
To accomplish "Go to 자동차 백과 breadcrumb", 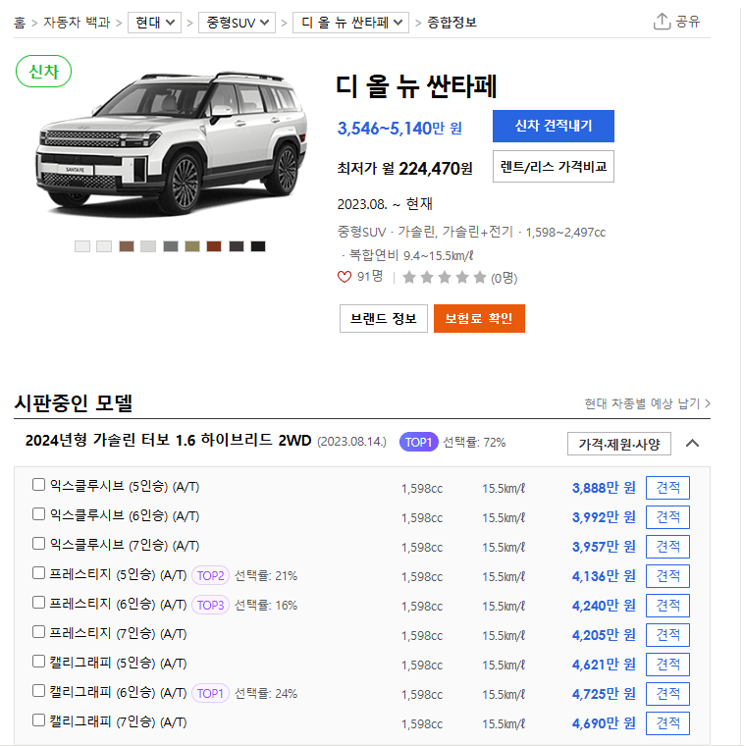I will pos(77,23).
